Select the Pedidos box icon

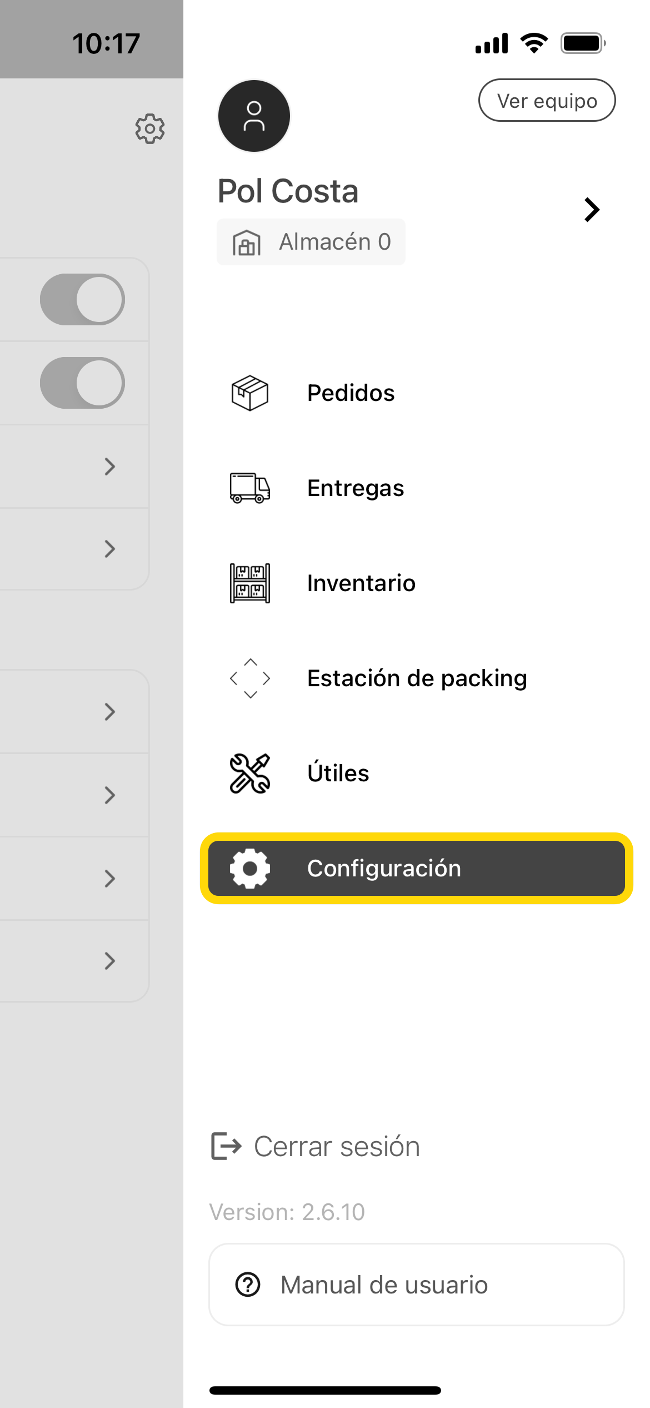click(x=249, y=393)
